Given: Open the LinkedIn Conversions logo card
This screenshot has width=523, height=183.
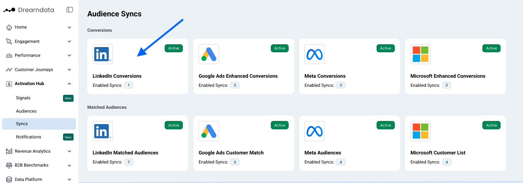Looking at the screenshot, I should 103,54.
